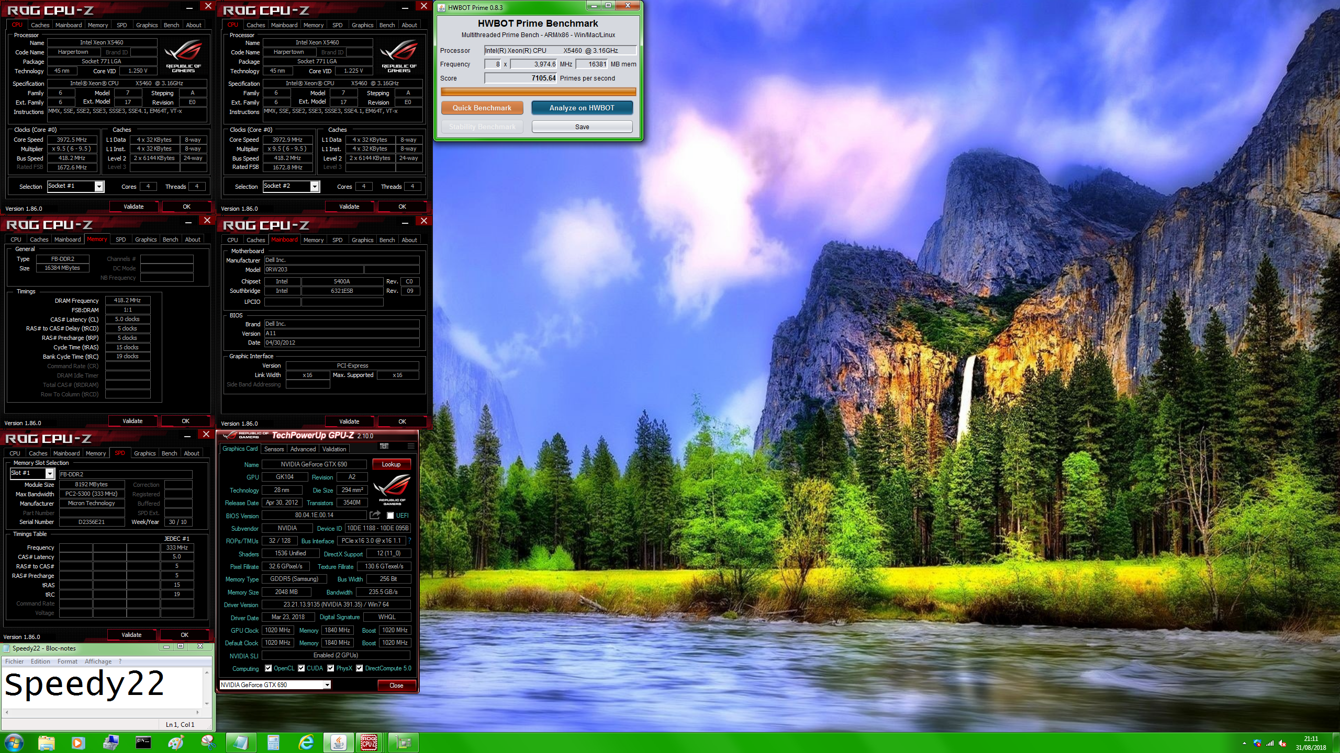Click the BIOS export share icon in GPU-Z
The image size is (1340, 753).
point(375,515)
